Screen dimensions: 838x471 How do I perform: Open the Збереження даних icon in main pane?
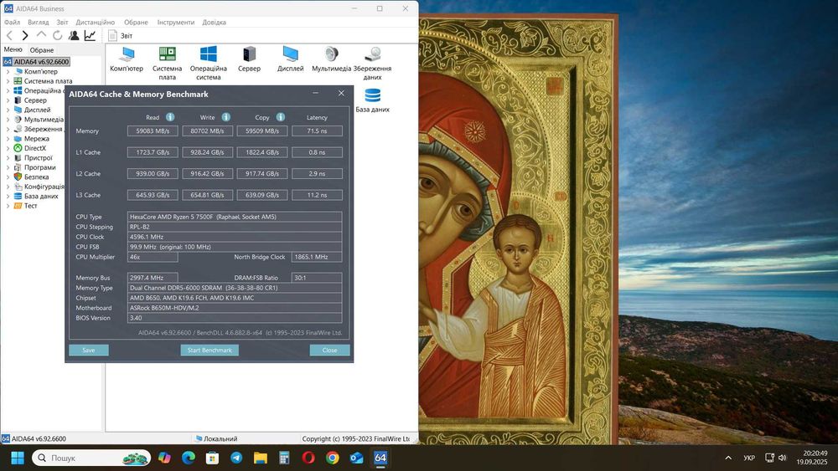(x=373, y=63)
